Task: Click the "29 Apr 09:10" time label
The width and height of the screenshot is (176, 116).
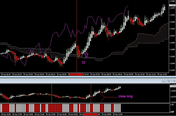Action: click(x=117, y=74)
